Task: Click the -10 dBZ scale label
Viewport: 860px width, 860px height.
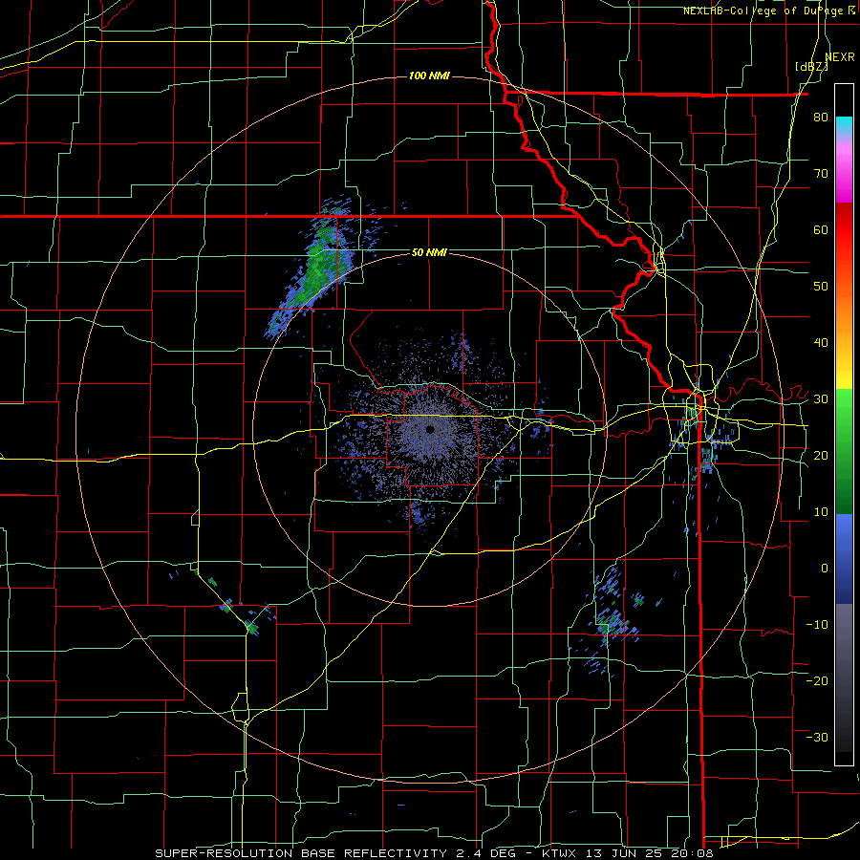Action: pyautogui.click(x=817, y=624)
